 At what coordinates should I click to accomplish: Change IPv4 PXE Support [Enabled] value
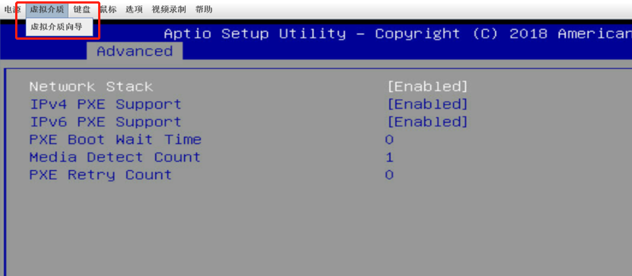[427, 104]
